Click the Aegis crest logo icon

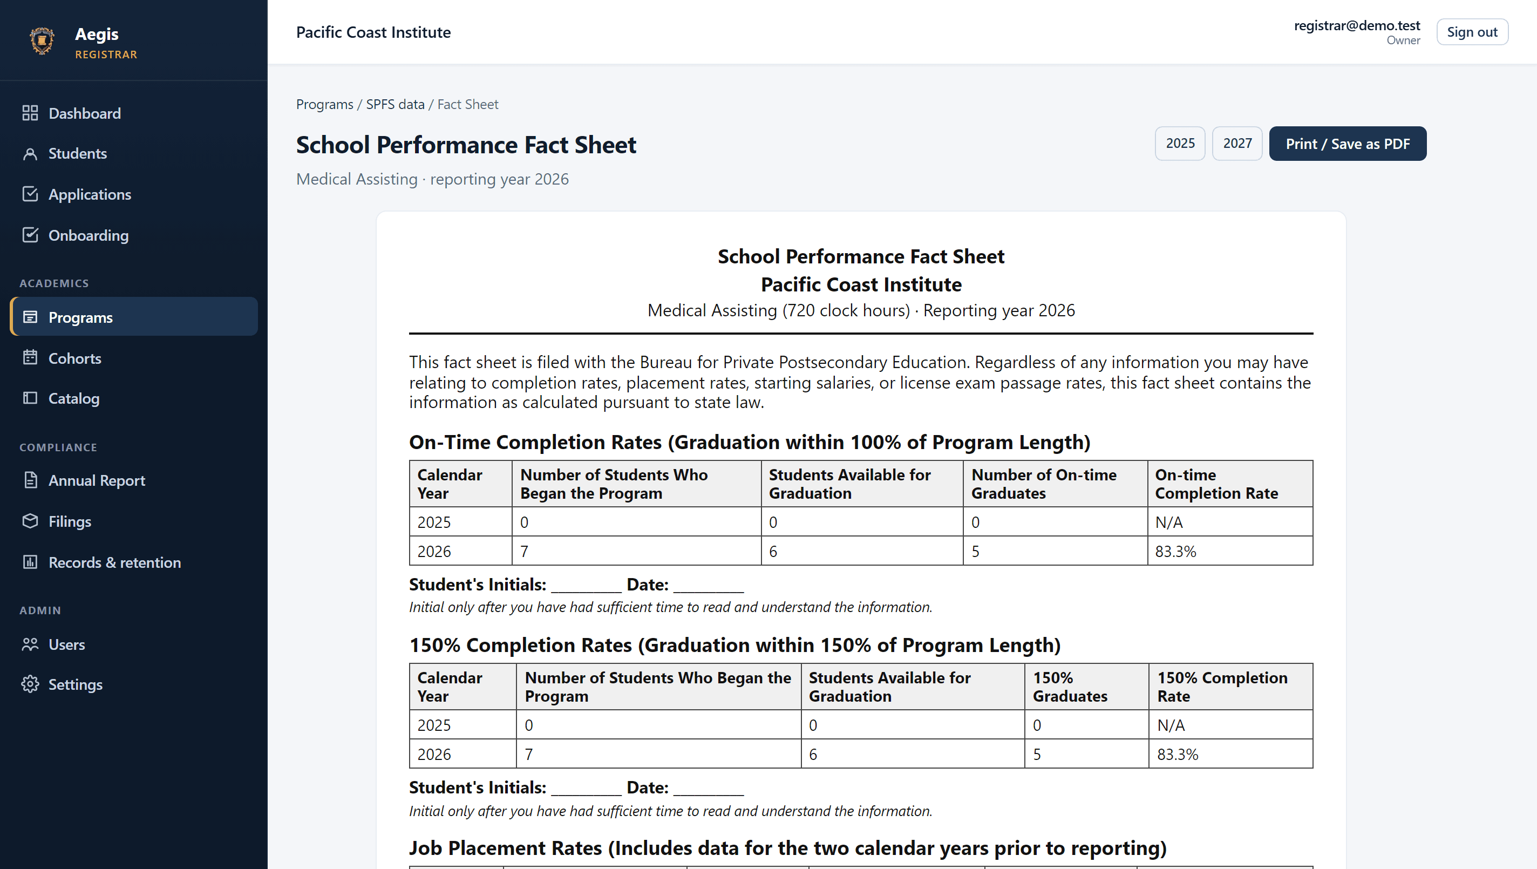click(x=42, y=40)
